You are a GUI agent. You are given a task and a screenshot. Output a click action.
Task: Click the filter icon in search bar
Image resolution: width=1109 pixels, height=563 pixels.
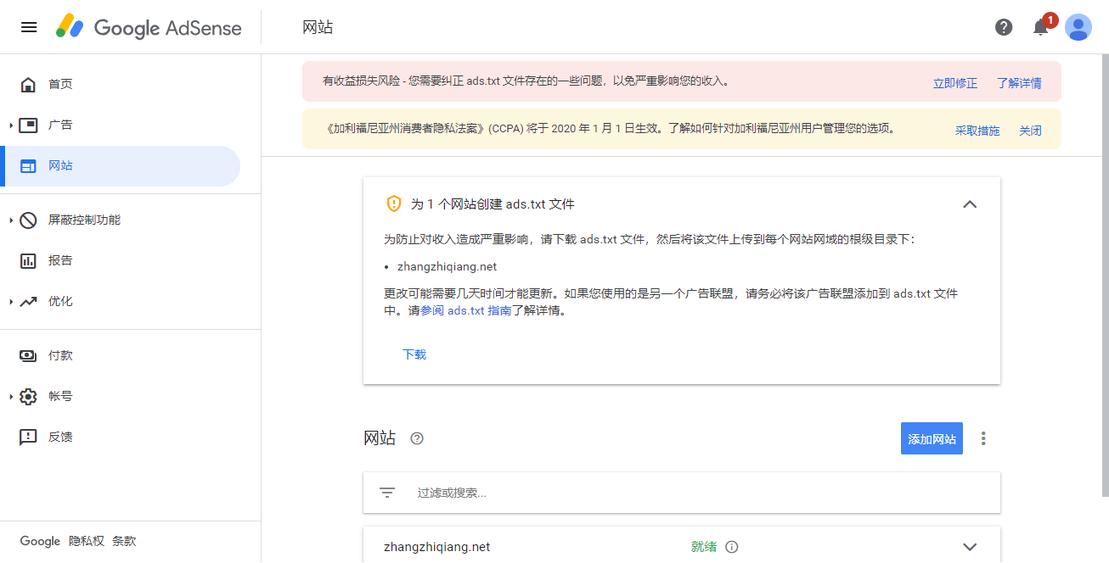pos(387,493)
